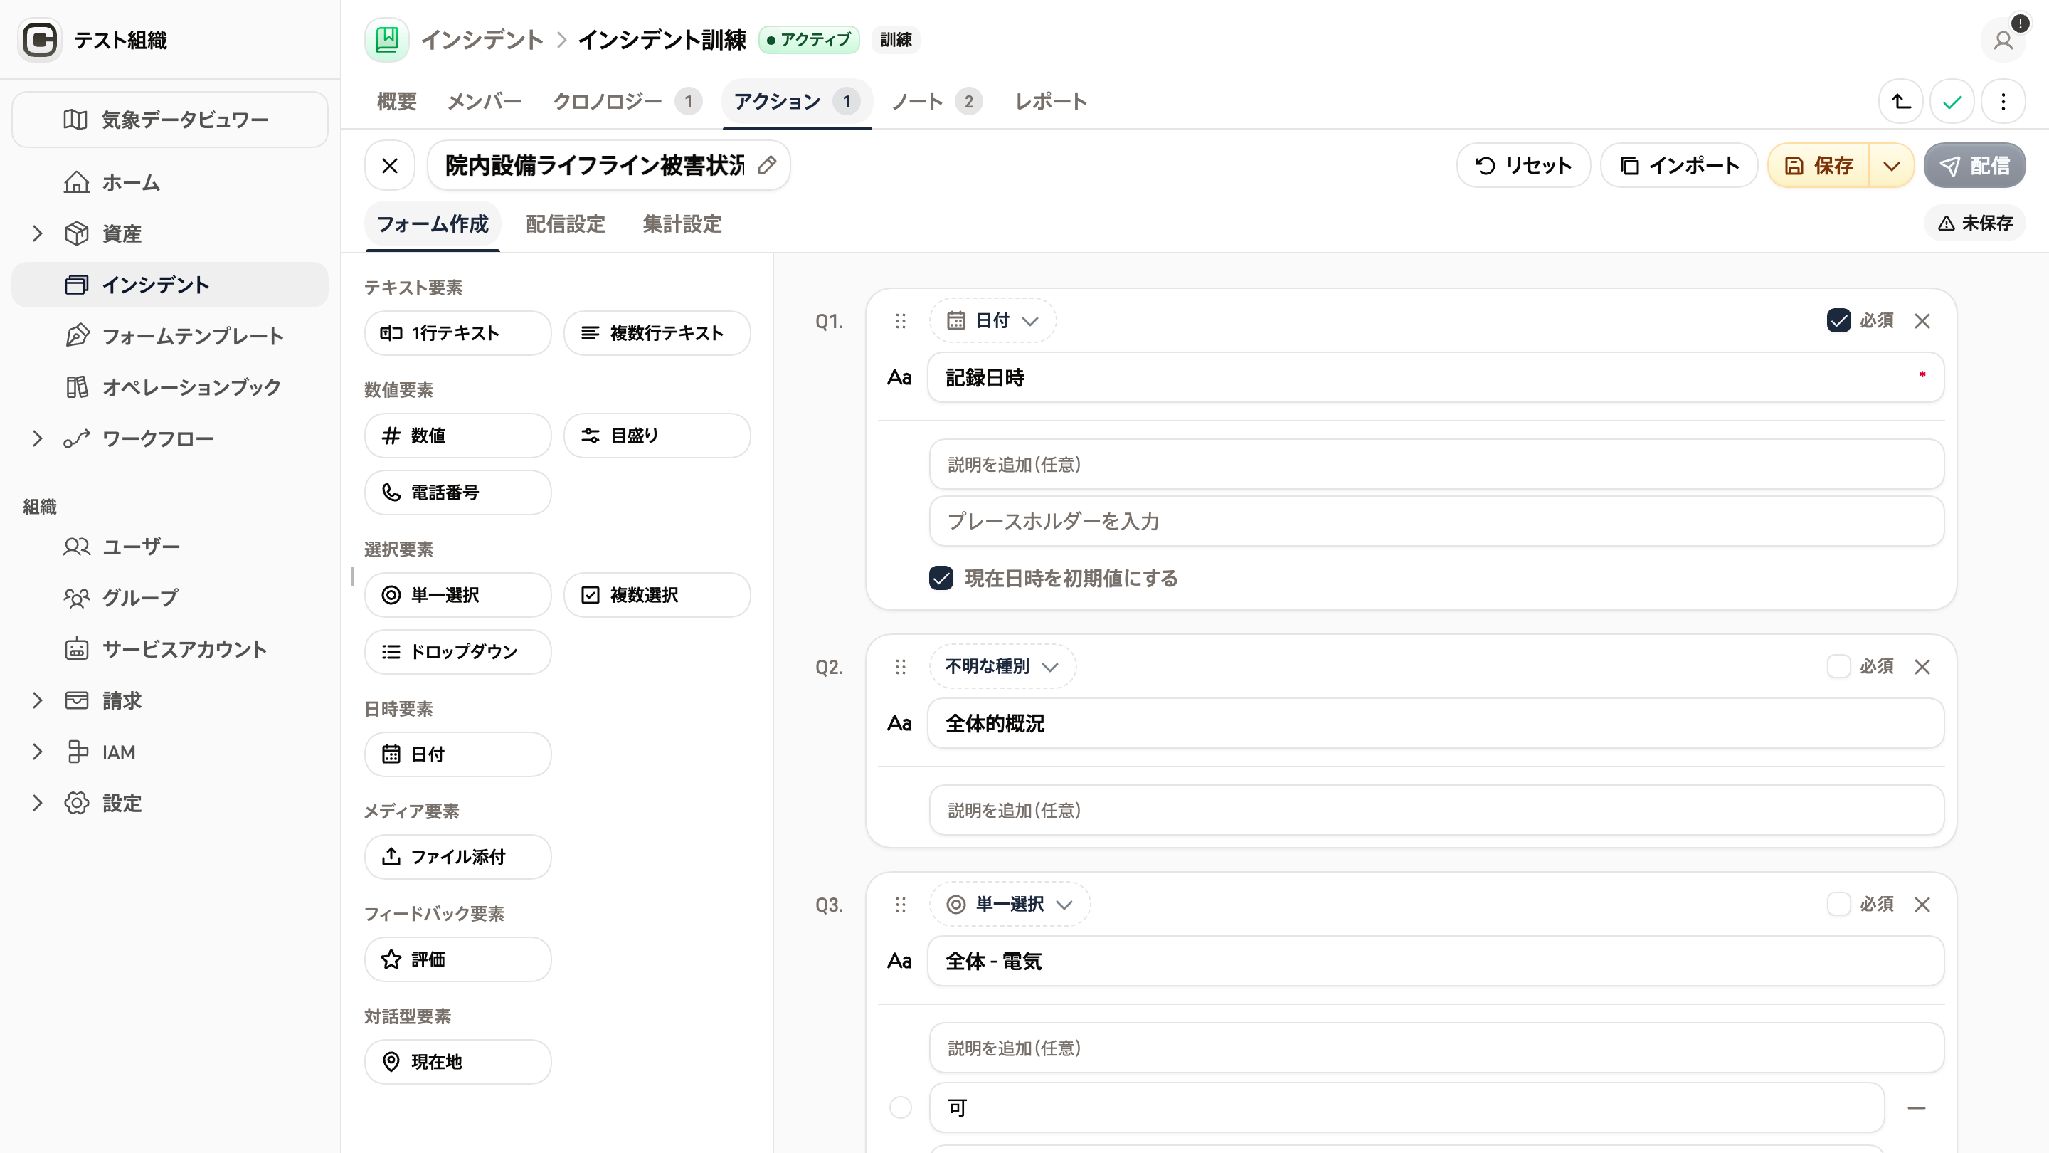2049x1153 pixels.
Task: Click the Q2 title field 全体的概況
Action: tap(1436, 723)
